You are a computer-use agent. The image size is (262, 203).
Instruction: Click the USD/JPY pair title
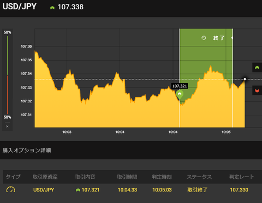tap(20, 7)
